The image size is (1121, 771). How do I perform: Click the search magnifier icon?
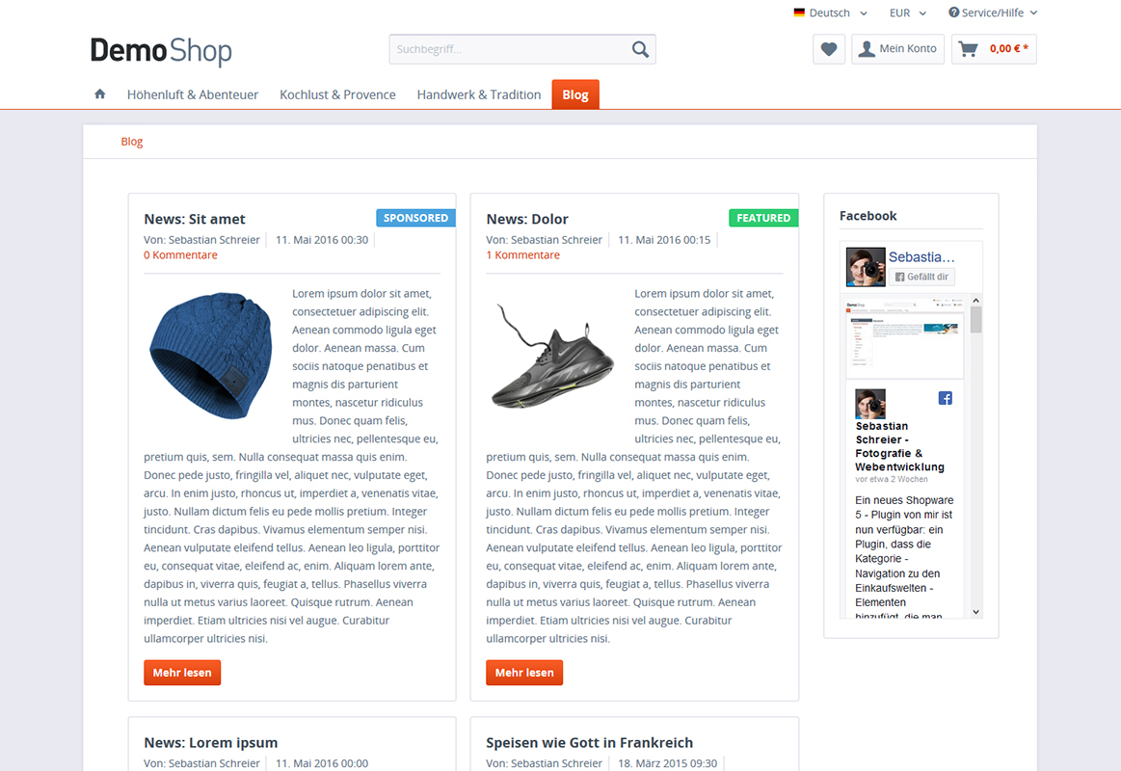coord(641,49)
